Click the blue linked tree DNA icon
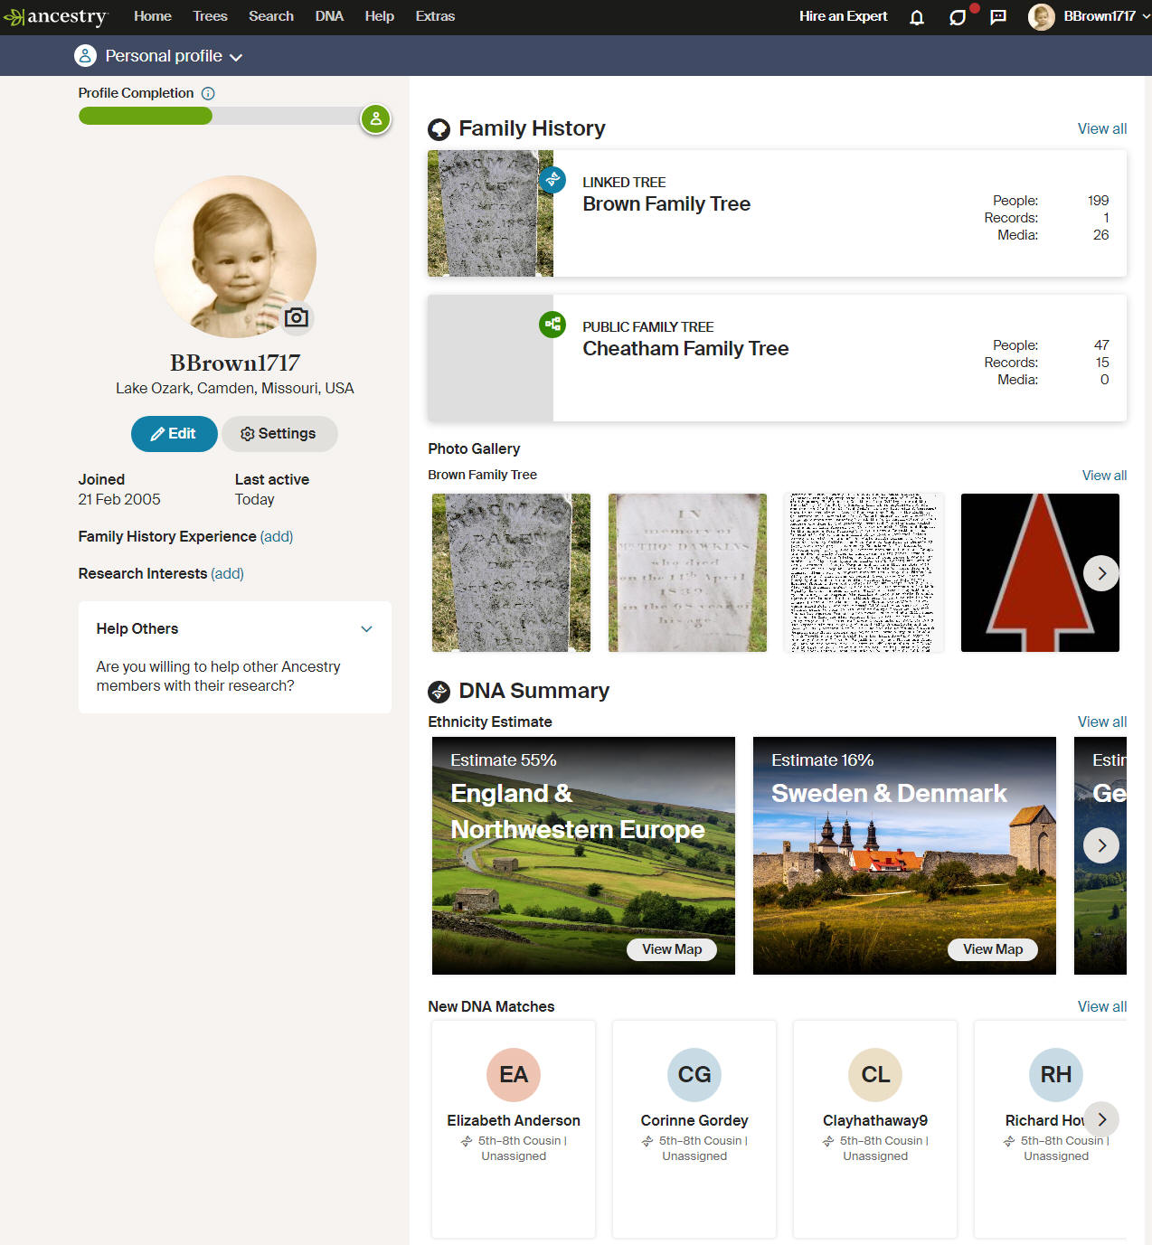Screen dimensions: 1152x1245 click(x=552, y=179)
